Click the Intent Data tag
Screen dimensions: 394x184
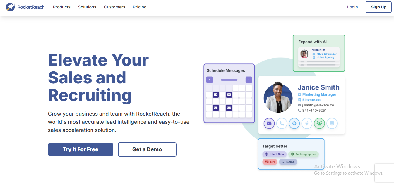[274, 154]
